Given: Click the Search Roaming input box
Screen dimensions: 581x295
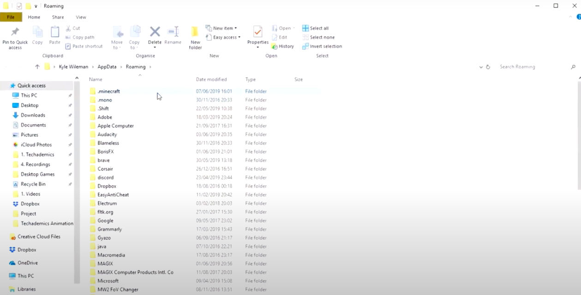Looking at the screenshot, I should point(534,67).
